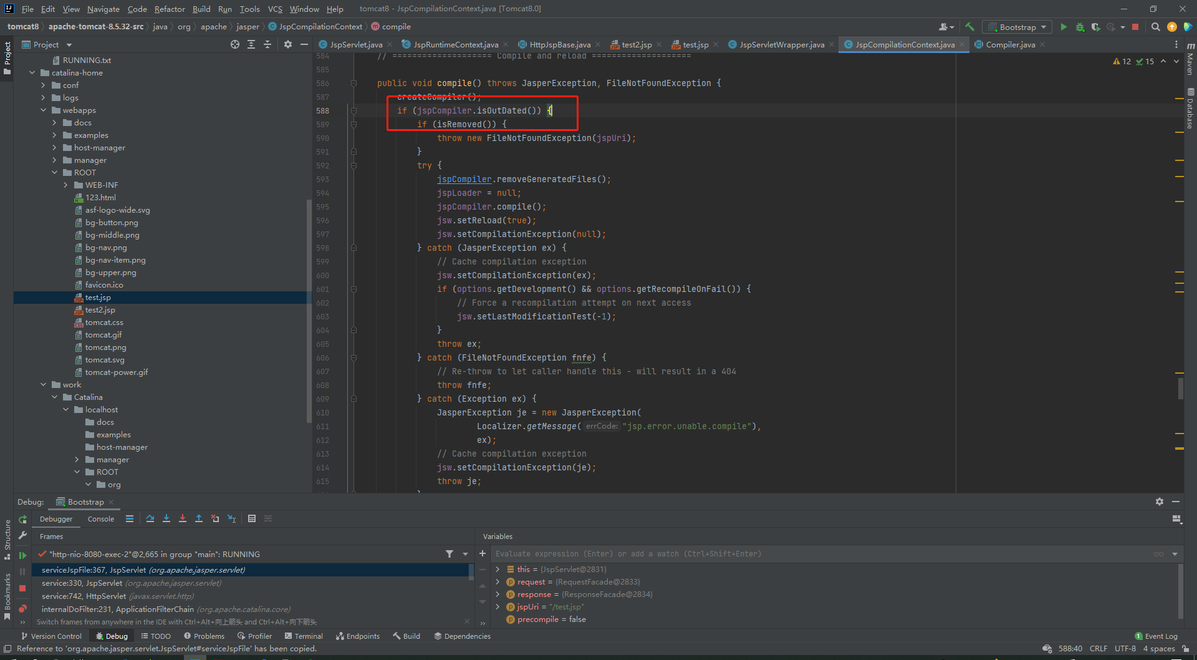Switch to the JspServlet.java tab
The image size is (1197, 660).
[x=355, y=44]
